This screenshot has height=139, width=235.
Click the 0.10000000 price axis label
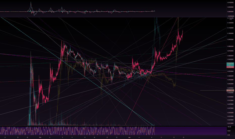click(230, 33)
